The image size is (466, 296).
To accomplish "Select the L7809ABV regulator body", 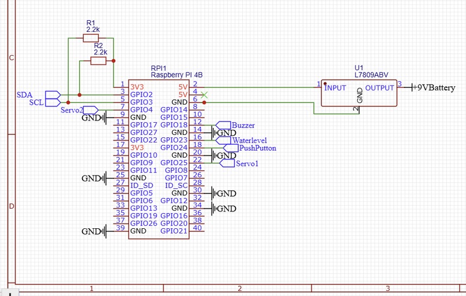I will [x=359, y=93].
